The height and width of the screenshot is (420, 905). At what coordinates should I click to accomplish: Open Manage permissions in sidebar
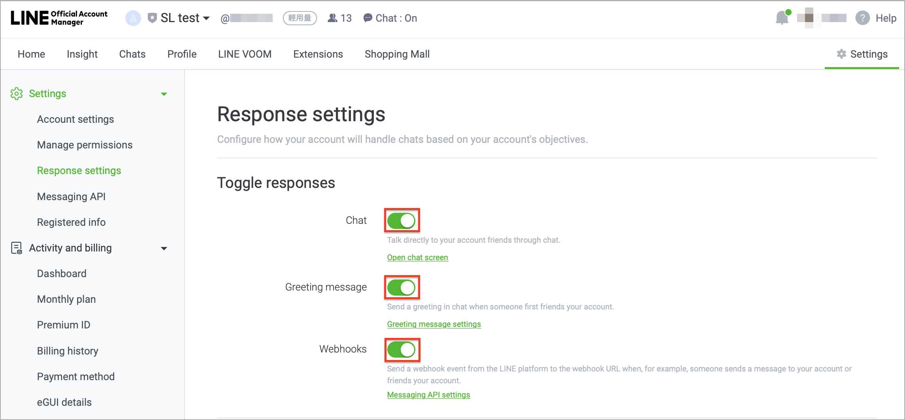click(85, 145)
